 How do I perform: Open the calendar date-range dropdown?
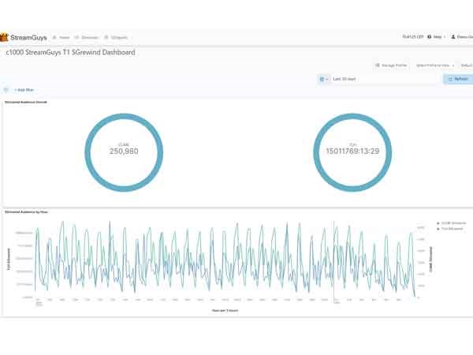pos(324,79)
